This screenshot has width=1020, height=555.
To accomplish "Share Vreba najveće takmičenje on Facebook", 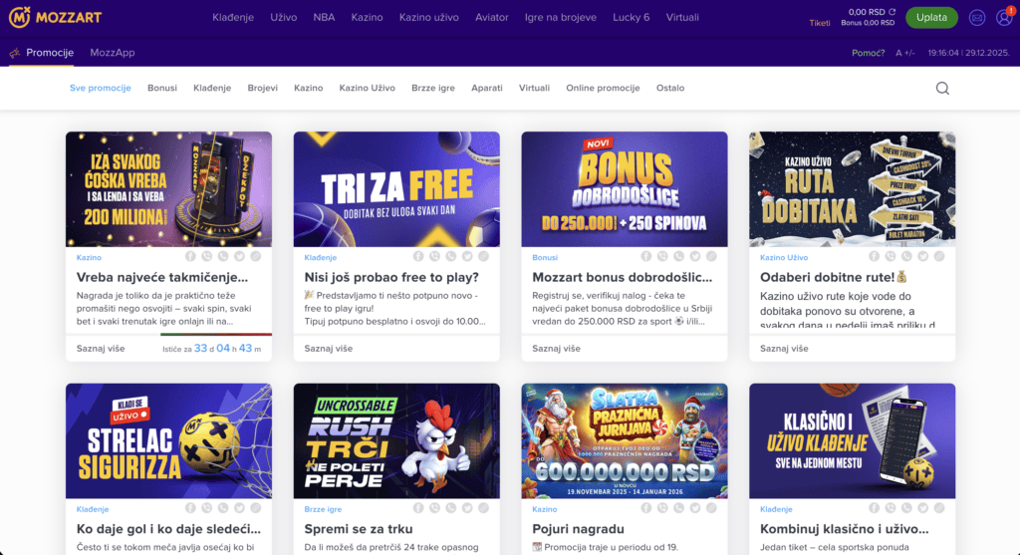I will pos(190,256).
